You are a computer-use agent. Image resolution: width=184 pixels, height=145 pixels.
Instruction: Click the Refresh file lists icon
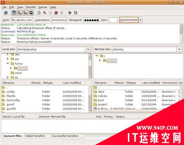pyautogui.click(x=39, y=13)
